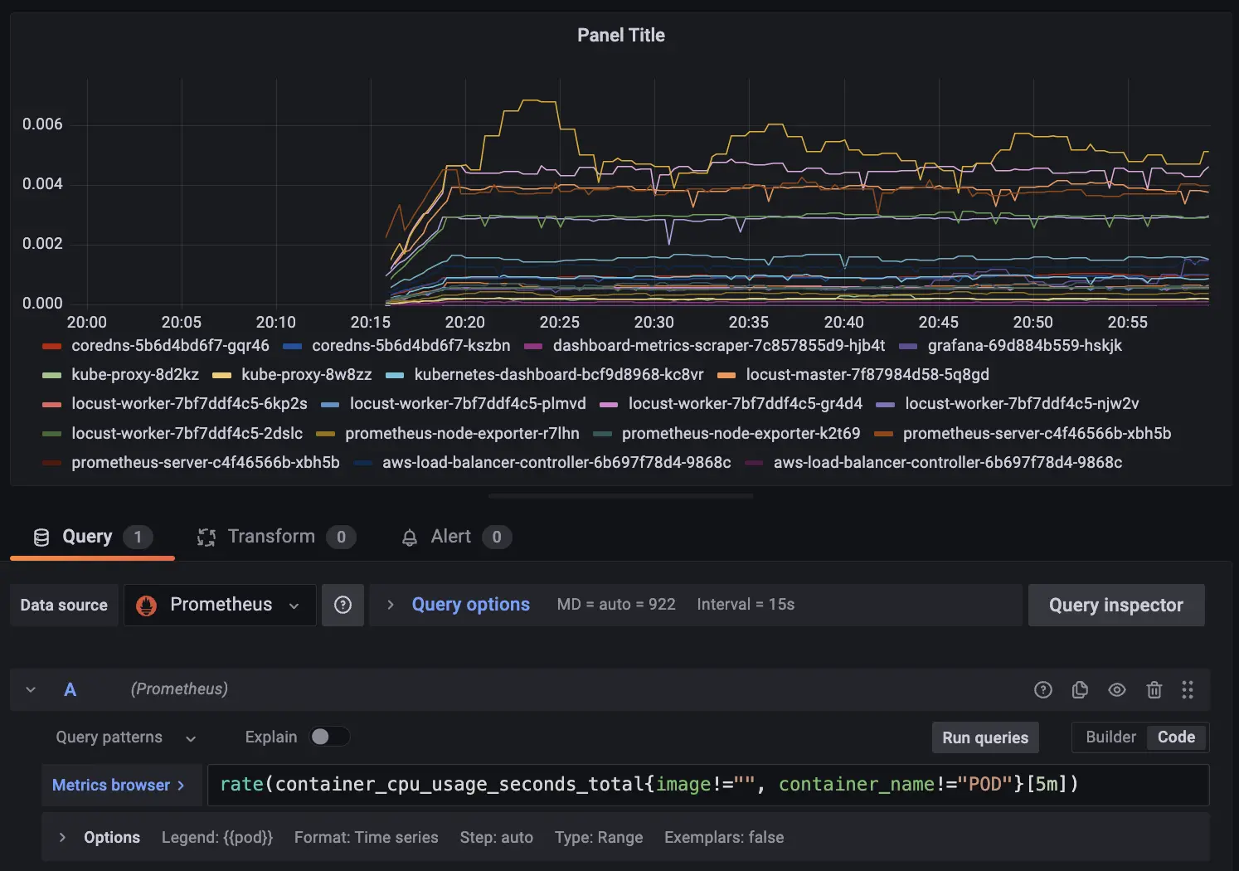Open the Query inspector
This screenshot has height=871, width=1239.
[1115, 606]
